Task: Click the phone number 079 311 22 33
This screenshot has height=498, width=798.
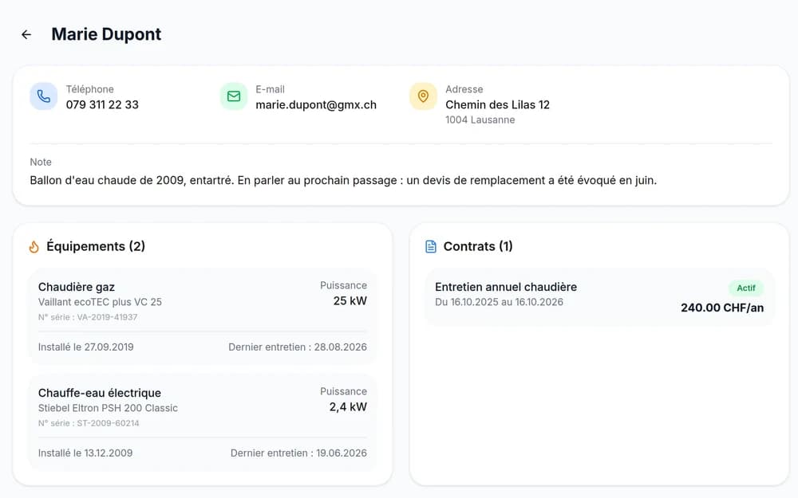Action: point(102,104)
